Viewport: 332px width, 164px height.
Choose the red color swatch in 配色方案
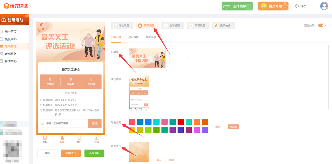pyautogui.click(x=180, y=122)
